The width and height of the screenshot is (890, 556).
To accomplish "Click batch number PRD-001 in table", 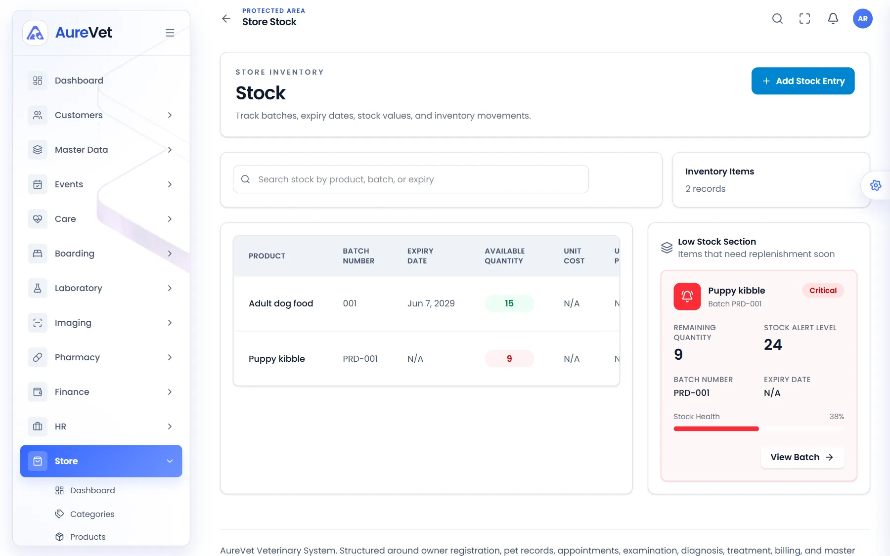I will click(x=360, y=359).
